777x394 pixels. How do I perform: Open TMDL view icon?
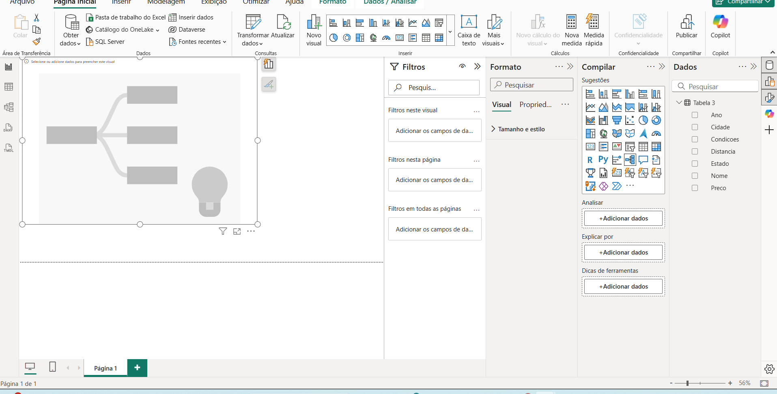(9, 148)
